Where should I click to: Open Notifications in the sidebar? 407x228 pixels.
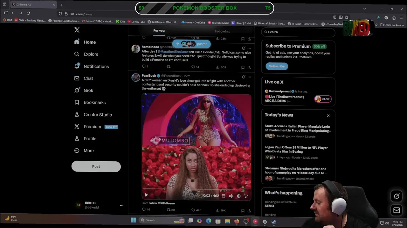coord(92,66)
